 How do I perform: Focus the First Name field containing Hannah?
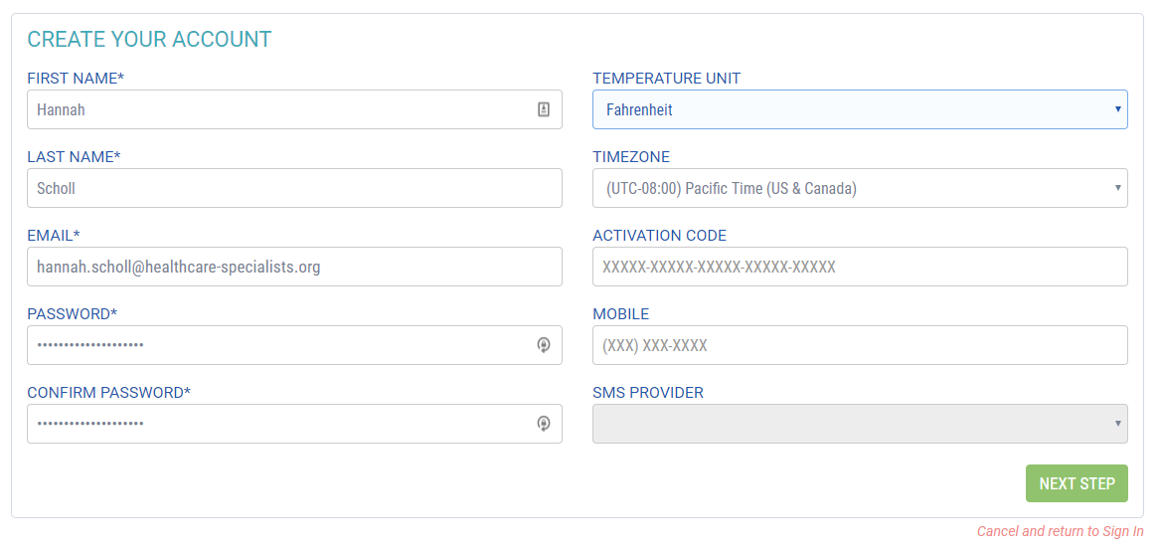pyautogui.click(x=278, y=109)
